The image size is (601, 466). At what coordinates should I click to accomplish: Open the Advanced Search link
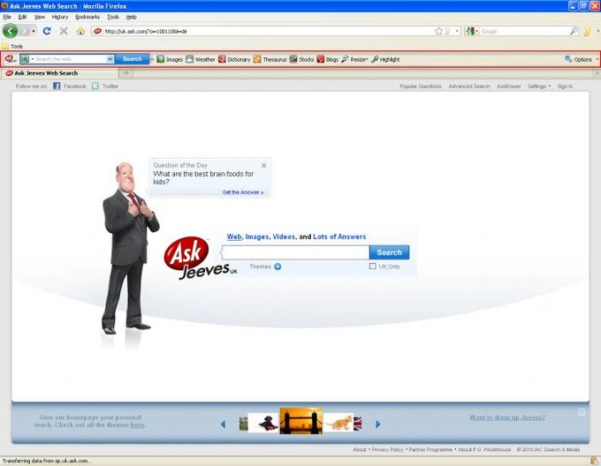469,86
